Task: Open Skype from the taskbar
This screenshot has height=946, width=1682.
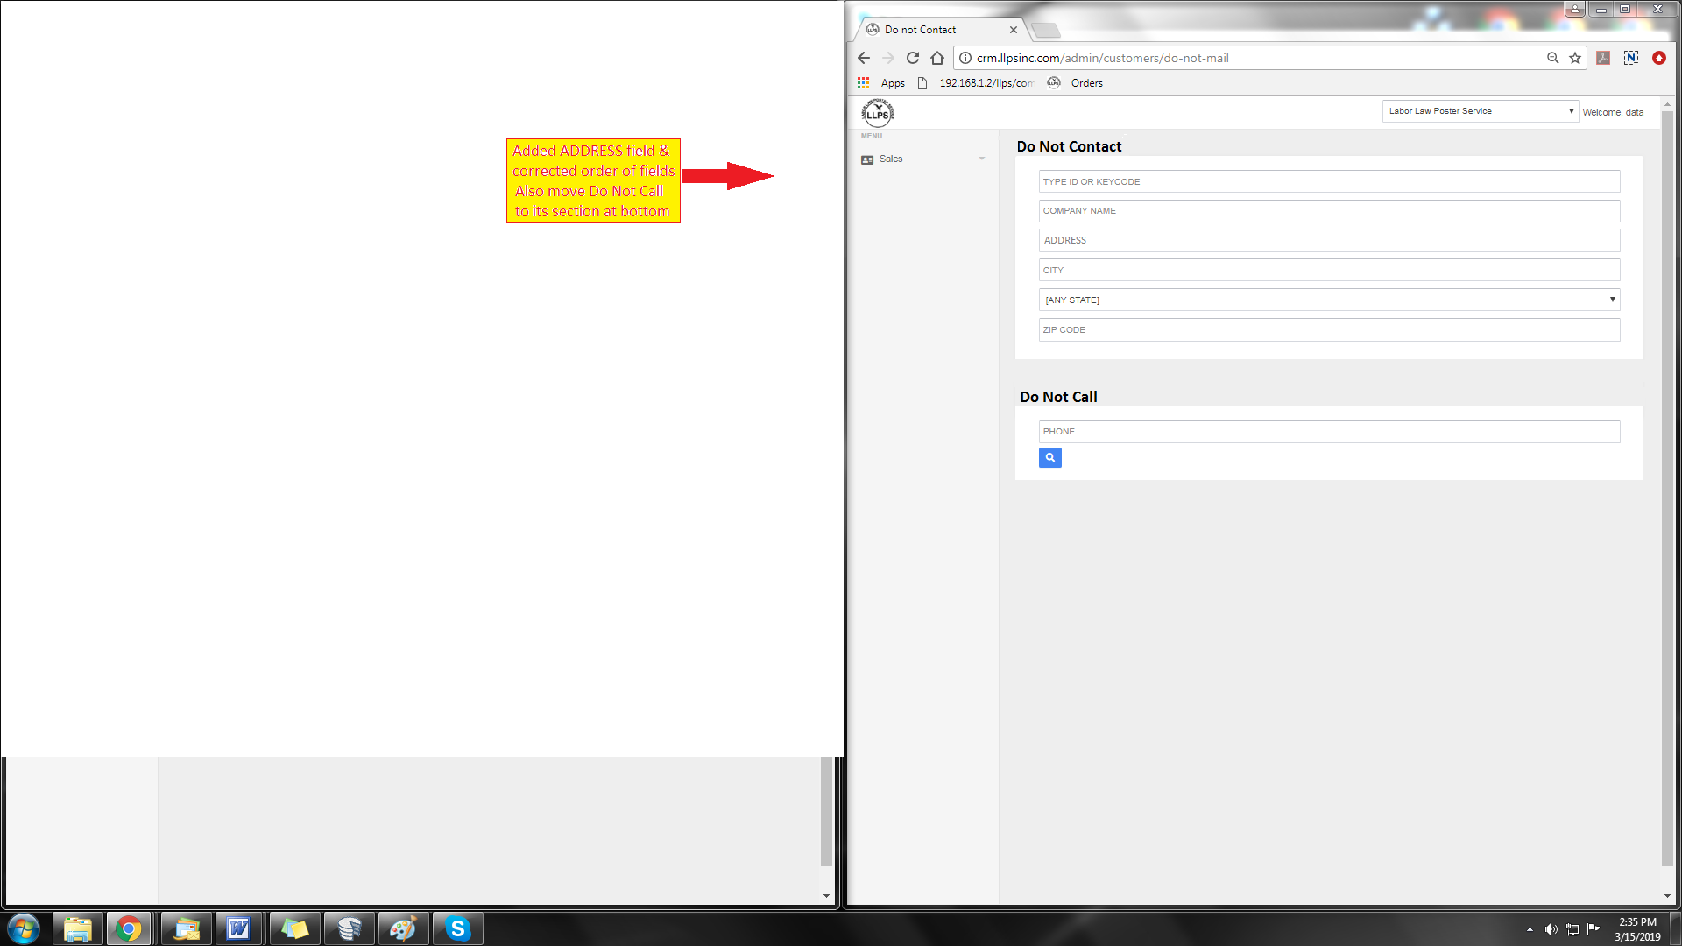Action: (x=457, y=928)
